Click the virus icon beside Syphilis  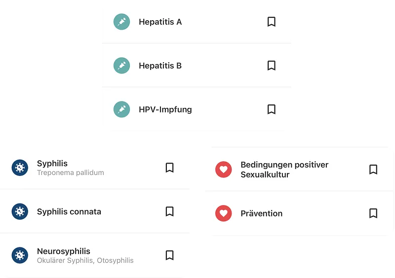click(20, 168)
